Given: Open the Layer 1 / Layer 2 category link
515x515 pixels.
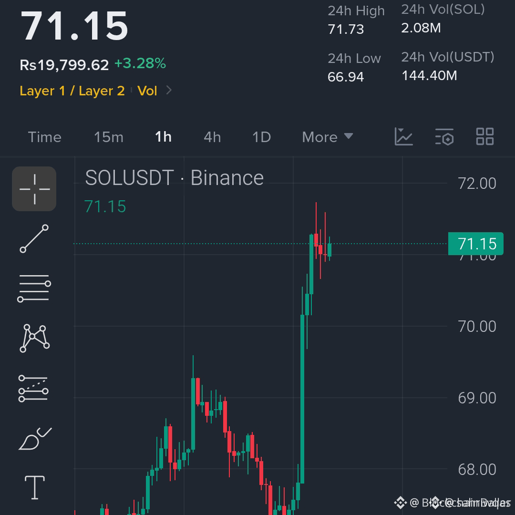Looking at the screenshot, I should tap(72, 91).
